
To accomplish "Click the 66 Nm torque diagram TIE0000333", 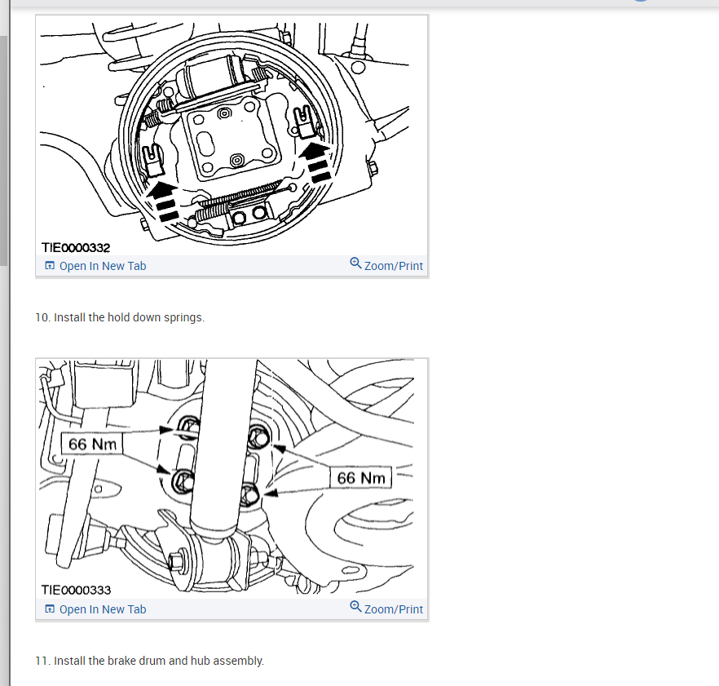I will [x=232, y=479].
